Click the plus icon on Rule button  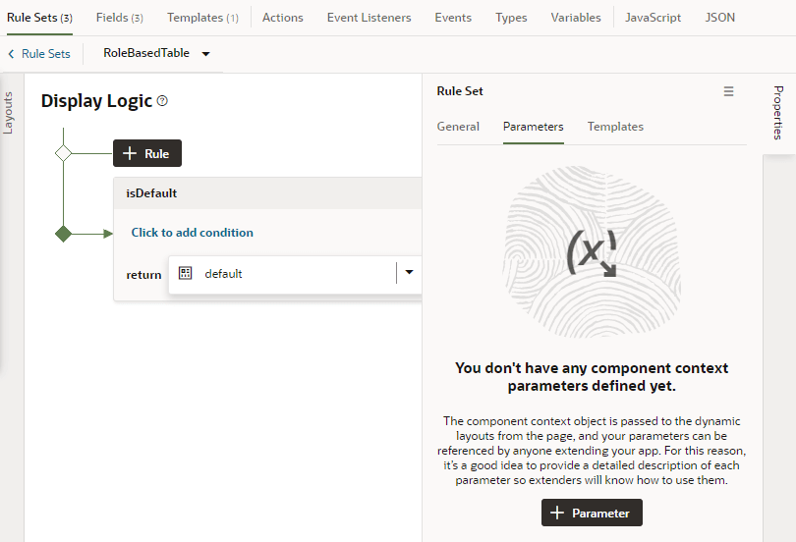coord(130,153)
